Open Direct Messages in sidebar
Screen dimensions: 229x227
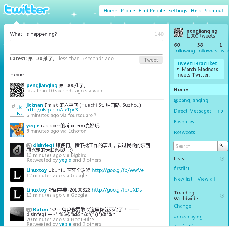coord(193,111)
